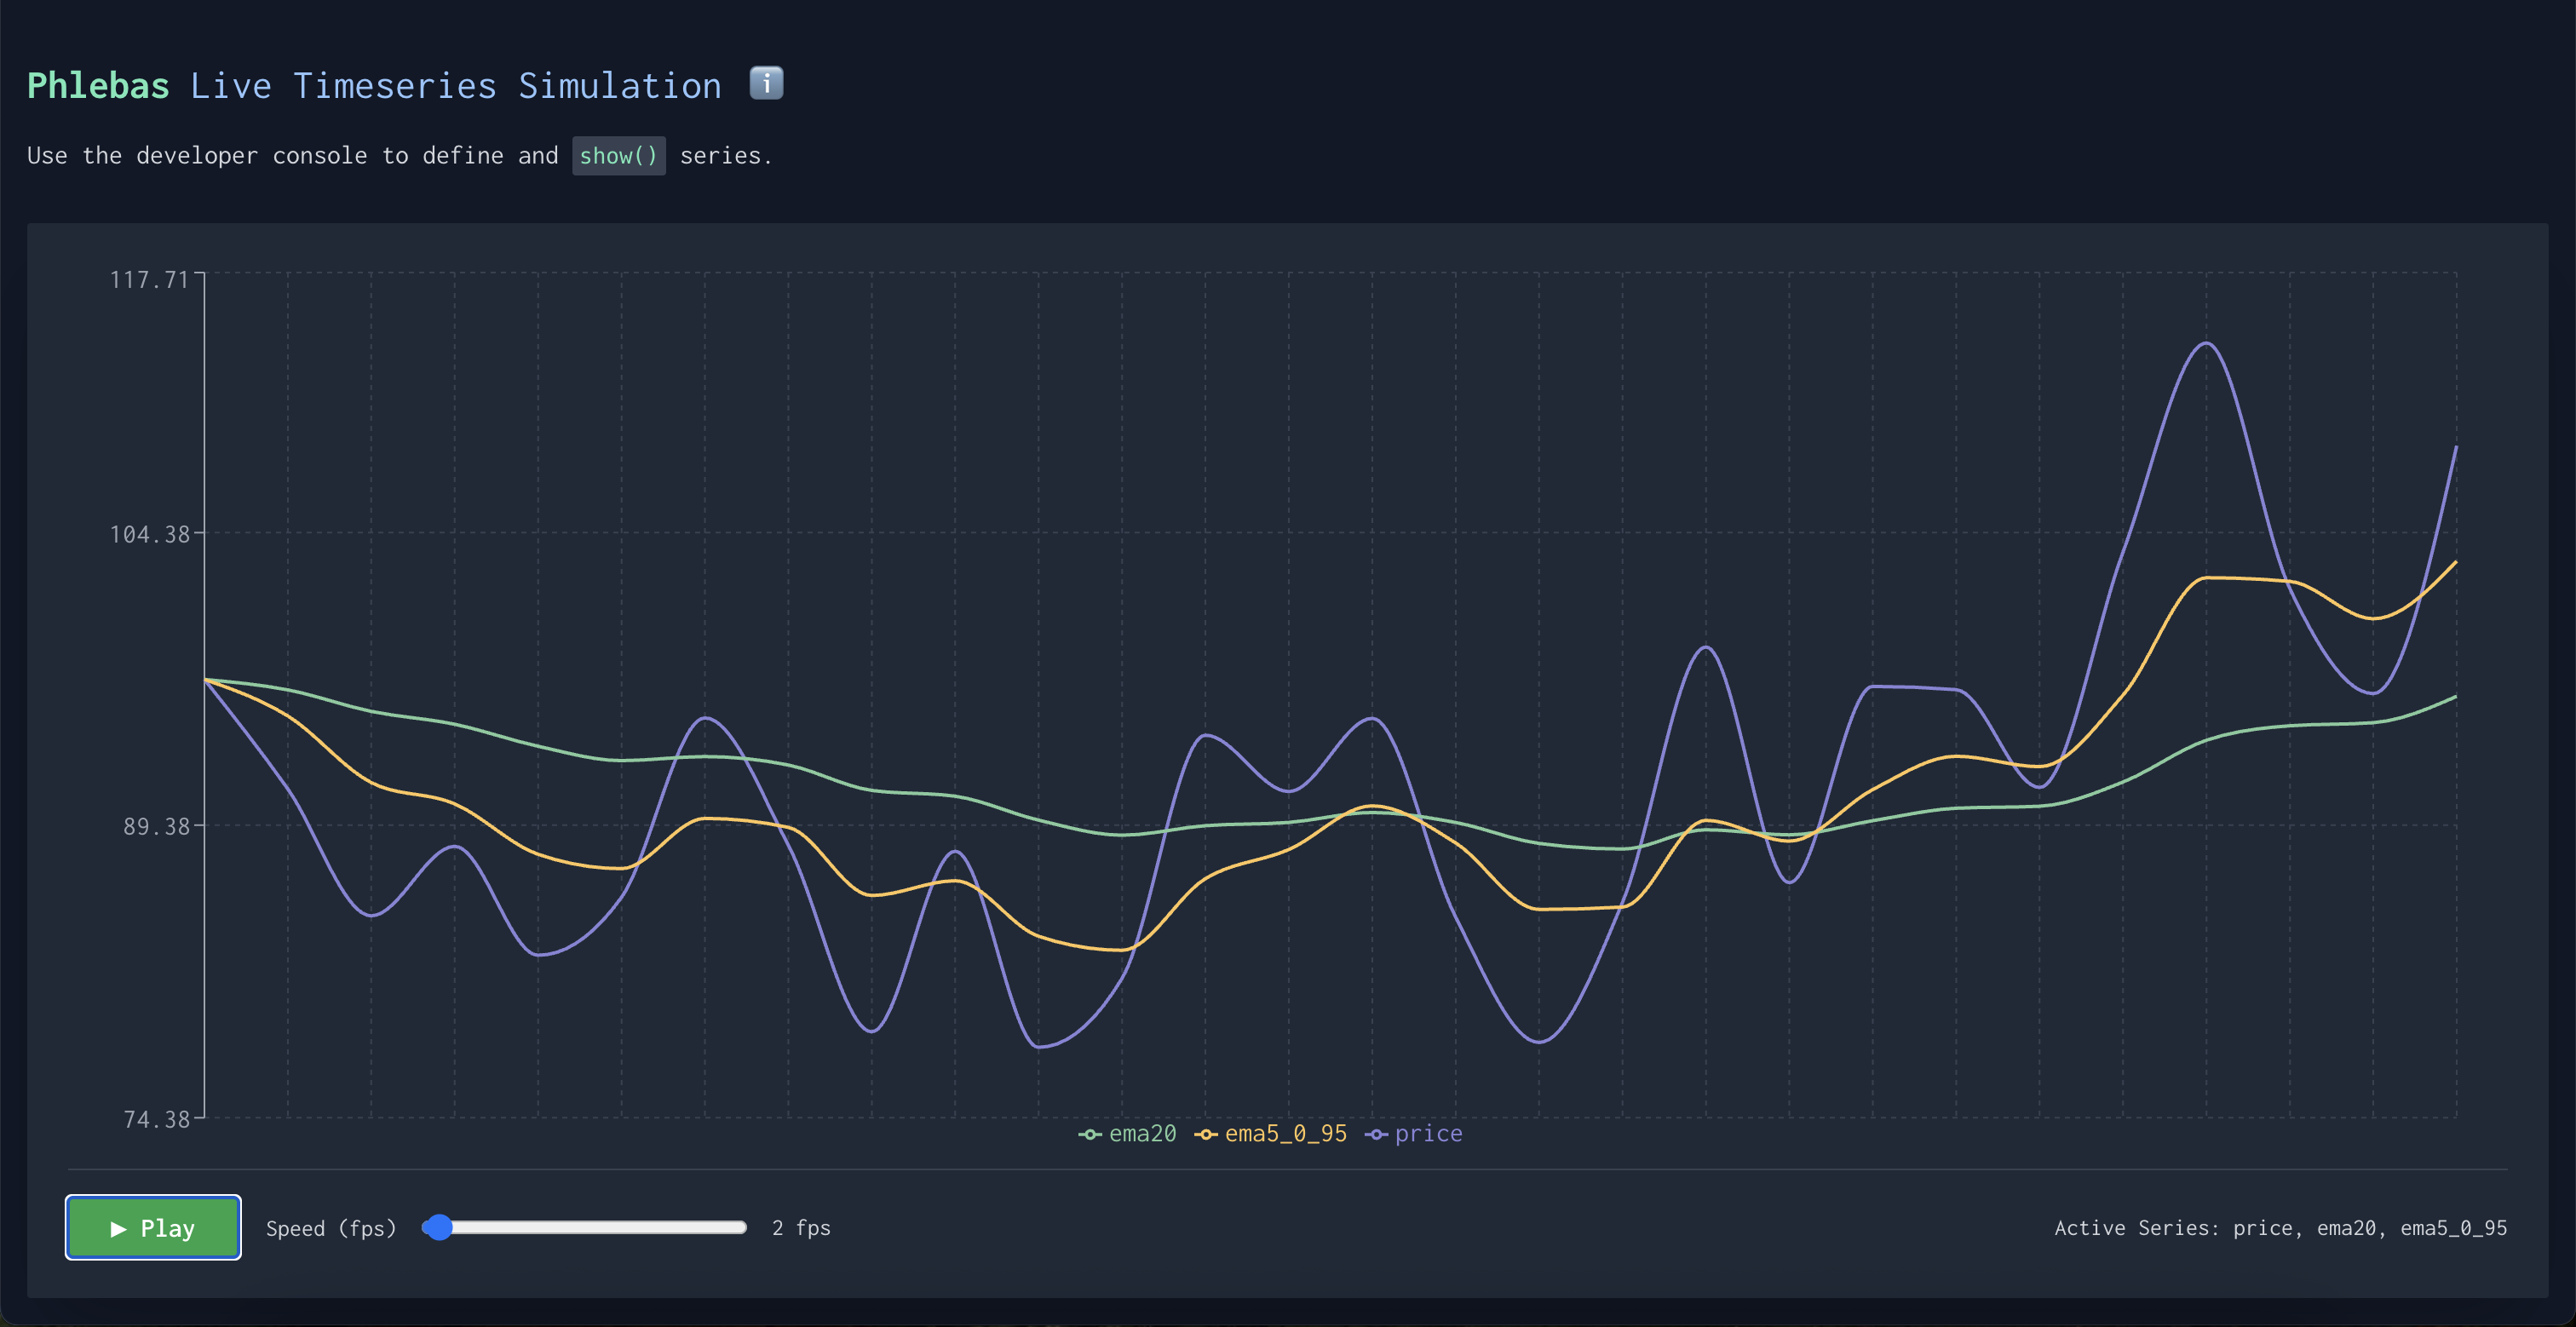The image size is (2576, 1327).
Task: Click the green Phlebas logo text in the header
Action: point(97,84)
